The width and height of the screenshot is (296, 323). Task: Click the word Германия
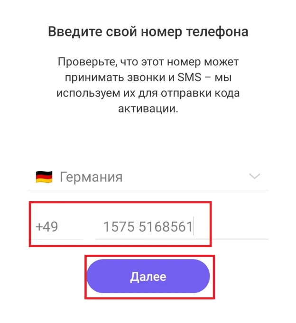click(91, 177)
